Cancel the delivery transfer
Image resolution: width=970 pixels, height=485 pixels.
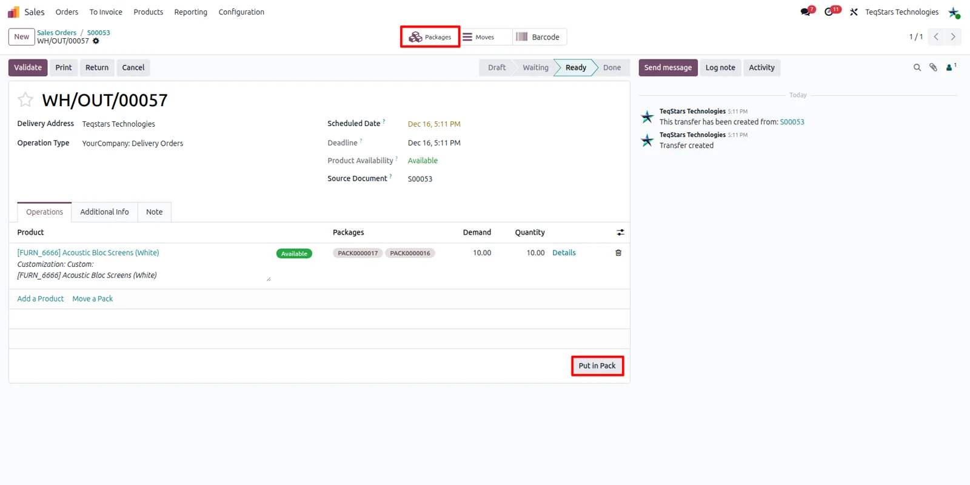(133, 68)
